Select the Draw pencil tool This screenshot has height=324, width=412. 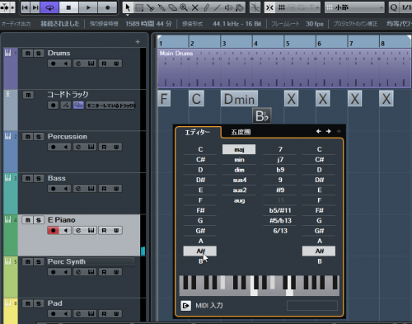206,7
